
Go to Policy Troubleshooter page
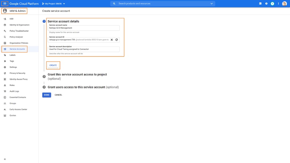coord(19,31)
